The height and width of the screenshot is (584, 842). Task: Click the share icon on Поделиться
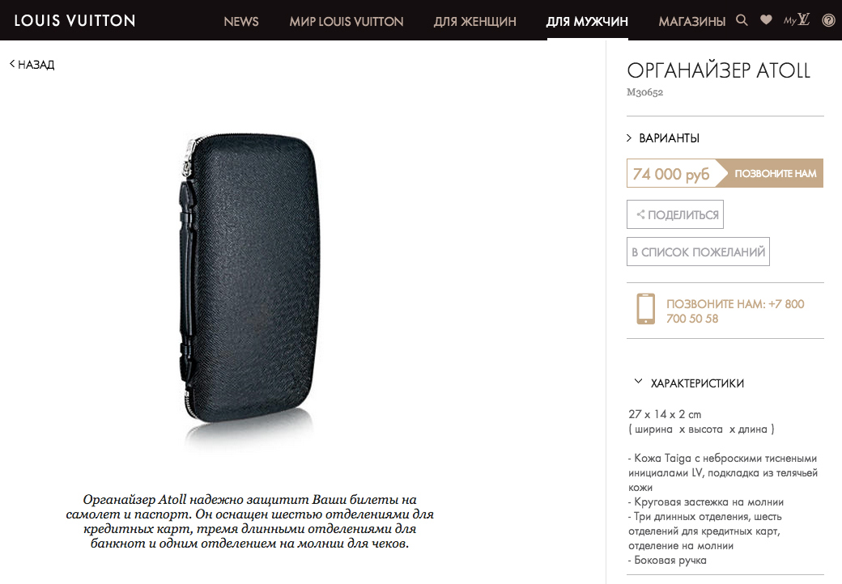(640, 214)
